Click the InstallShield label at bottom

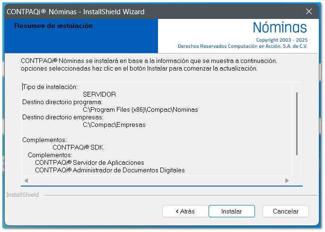click(22, 195)
